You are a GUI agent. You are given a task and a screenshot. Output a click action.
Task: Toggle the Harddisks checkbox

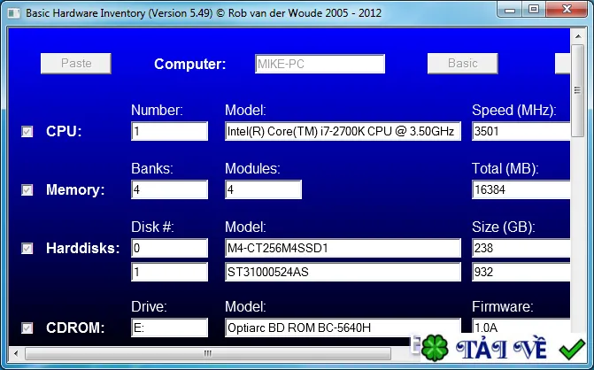tap(27, 249)
